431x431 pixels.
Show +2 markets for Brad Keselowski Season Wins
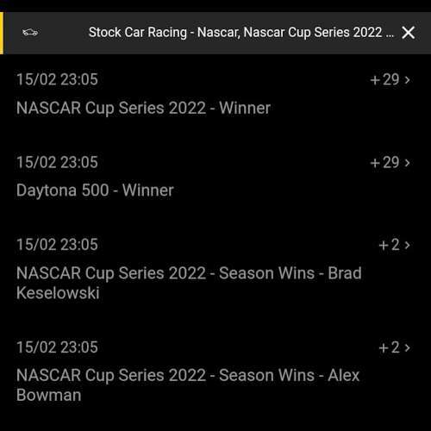(390, 245)
